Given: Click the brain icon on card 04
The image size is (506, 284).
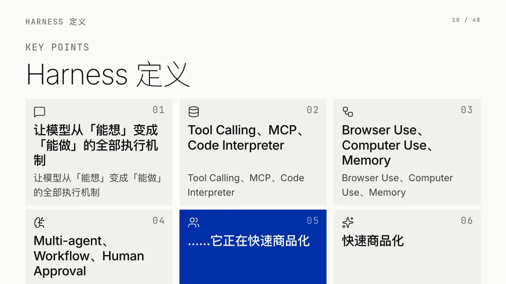Looking at the screenshot, I should tap(39, 222).
